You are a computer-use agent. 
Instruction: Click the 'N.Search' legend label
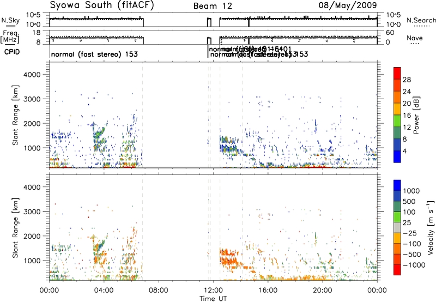pos(421,20)
